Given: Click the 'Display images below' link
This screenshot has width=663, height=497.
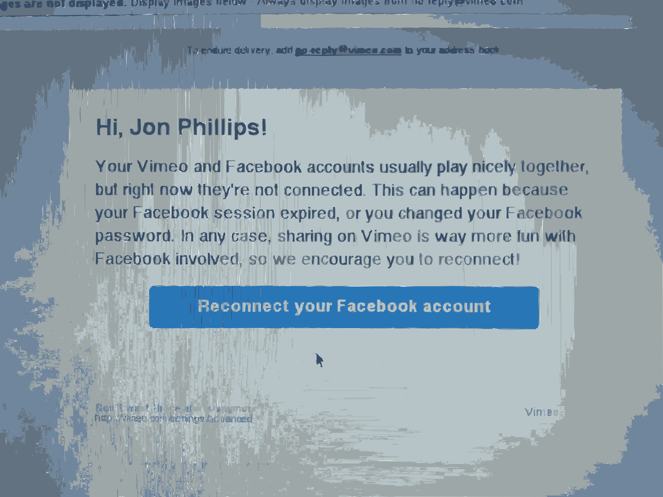Looking at the screenshot, I should (188, 3).
